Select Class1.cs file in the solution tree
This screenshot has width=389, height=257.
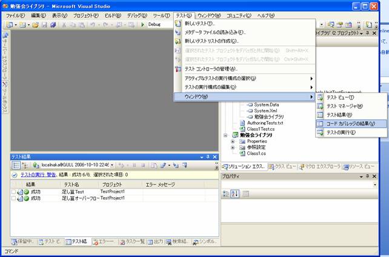click(257, 154)
